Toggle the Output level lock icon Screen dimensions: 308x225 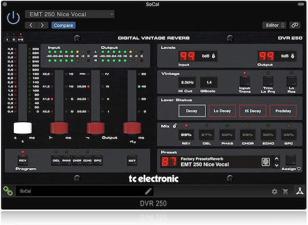[x=293, y=56]
